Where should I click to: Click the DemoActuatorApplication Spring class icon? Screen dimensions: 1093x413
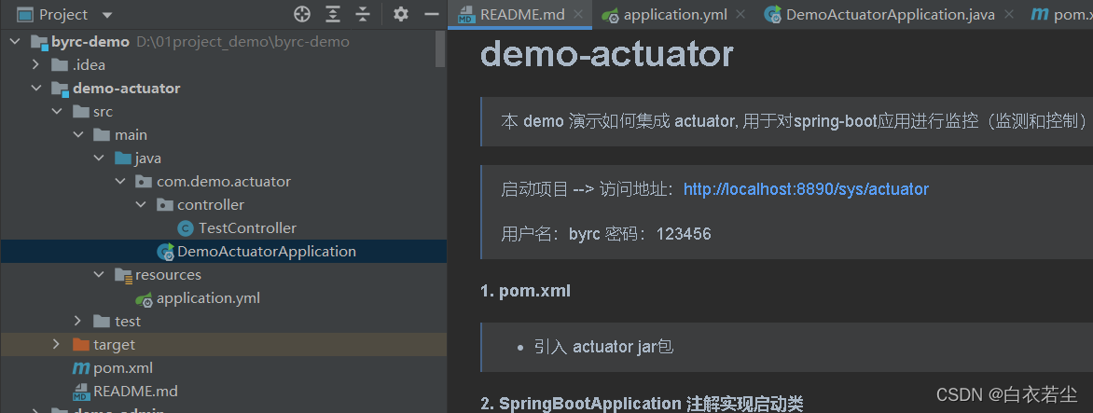click(x=165, y=252)
